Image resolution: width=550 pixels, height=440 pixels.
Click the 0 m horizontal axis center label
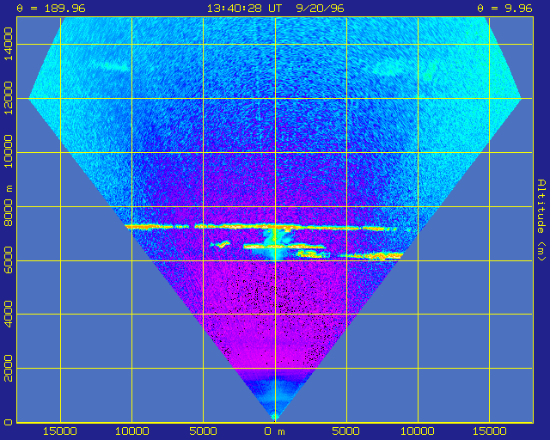(x=275, y=431)
